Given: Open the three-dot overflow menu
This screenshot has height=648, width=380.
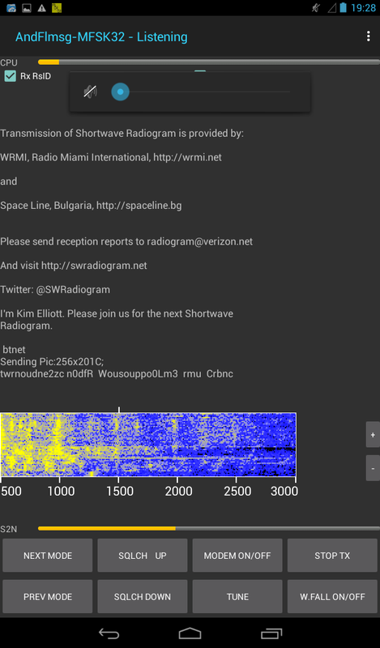Looking at the screenshot, I should (x=368, y=36).
